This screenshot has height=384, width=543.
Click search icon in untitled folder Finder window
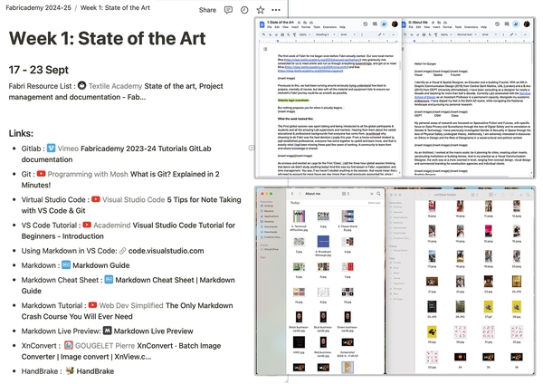point(528,195)
